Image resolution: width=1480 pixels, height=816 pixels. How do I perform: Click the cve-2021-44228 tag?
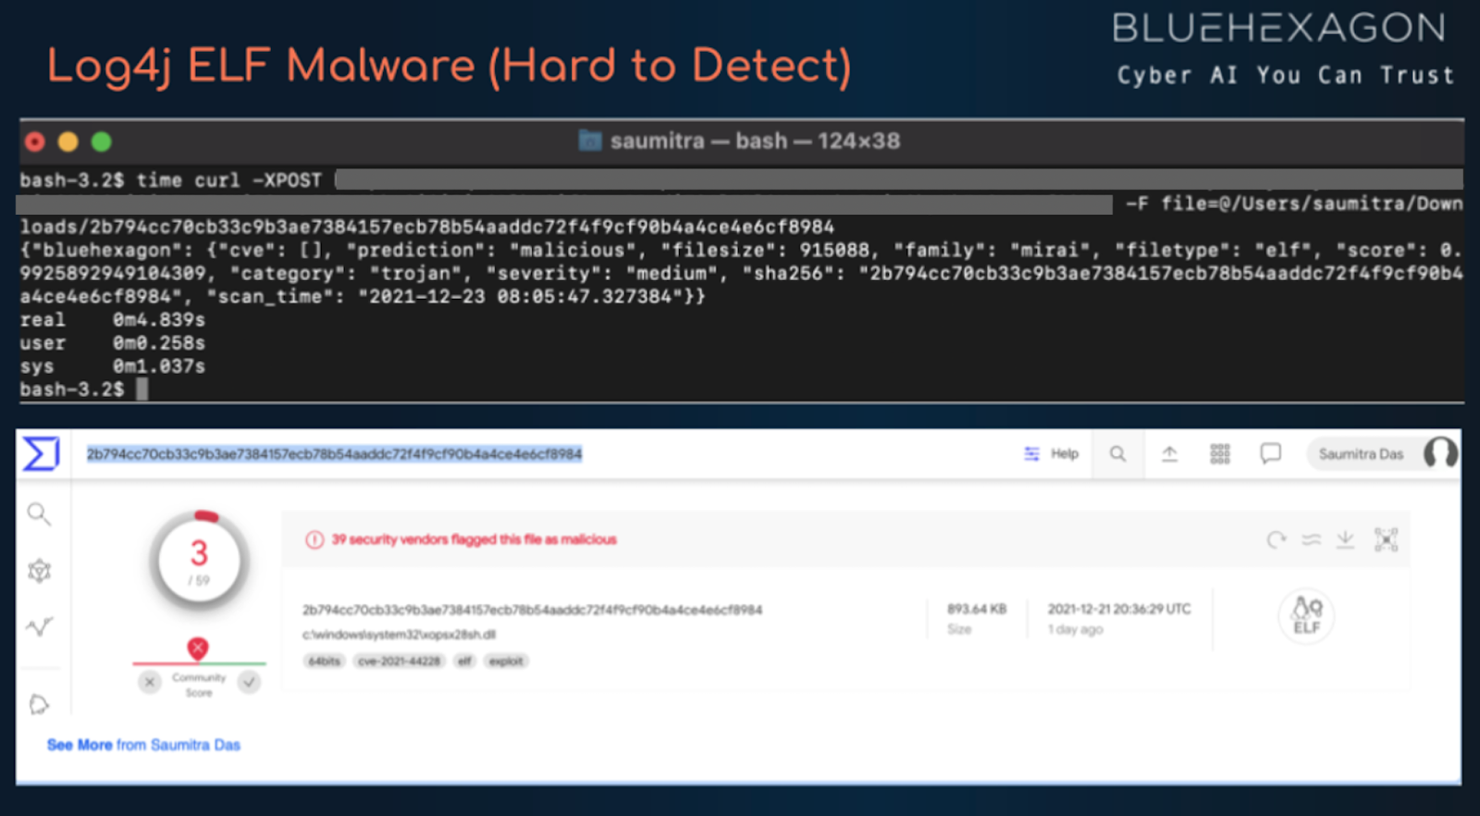point(400,661)
